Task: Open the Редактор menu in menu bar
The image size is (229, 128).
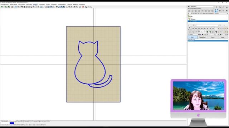Action: pos(35,5)
